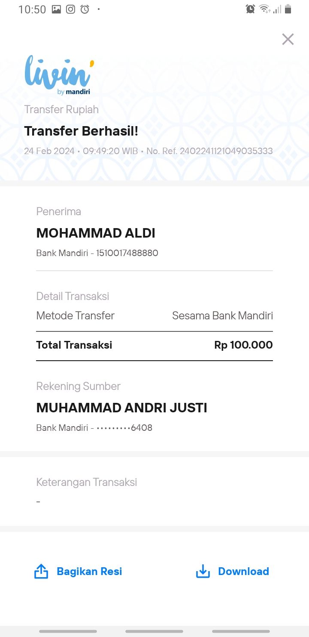
Task: Tap the Instagram notification icon
Action: (71, 9)
